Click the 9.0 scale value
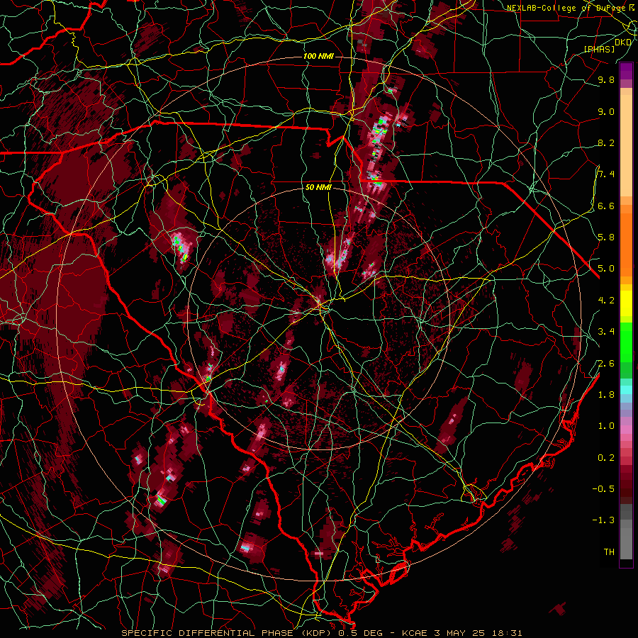This screenshot has height=638, width=638. coord(606,111)
